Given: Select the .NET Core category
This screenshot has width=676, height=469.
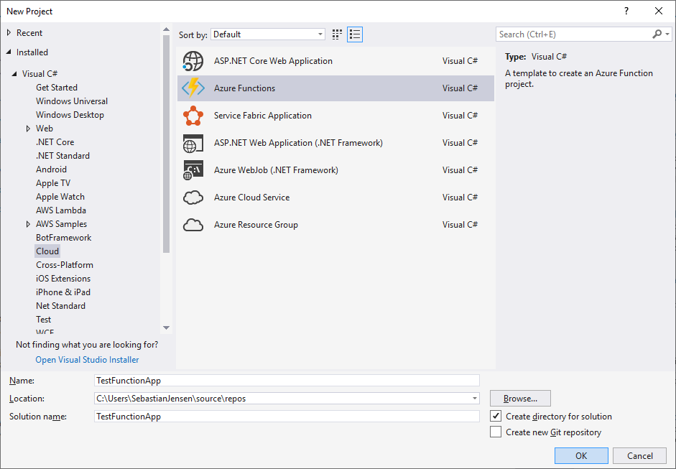Looking at the screenshot, I should 55,142.
